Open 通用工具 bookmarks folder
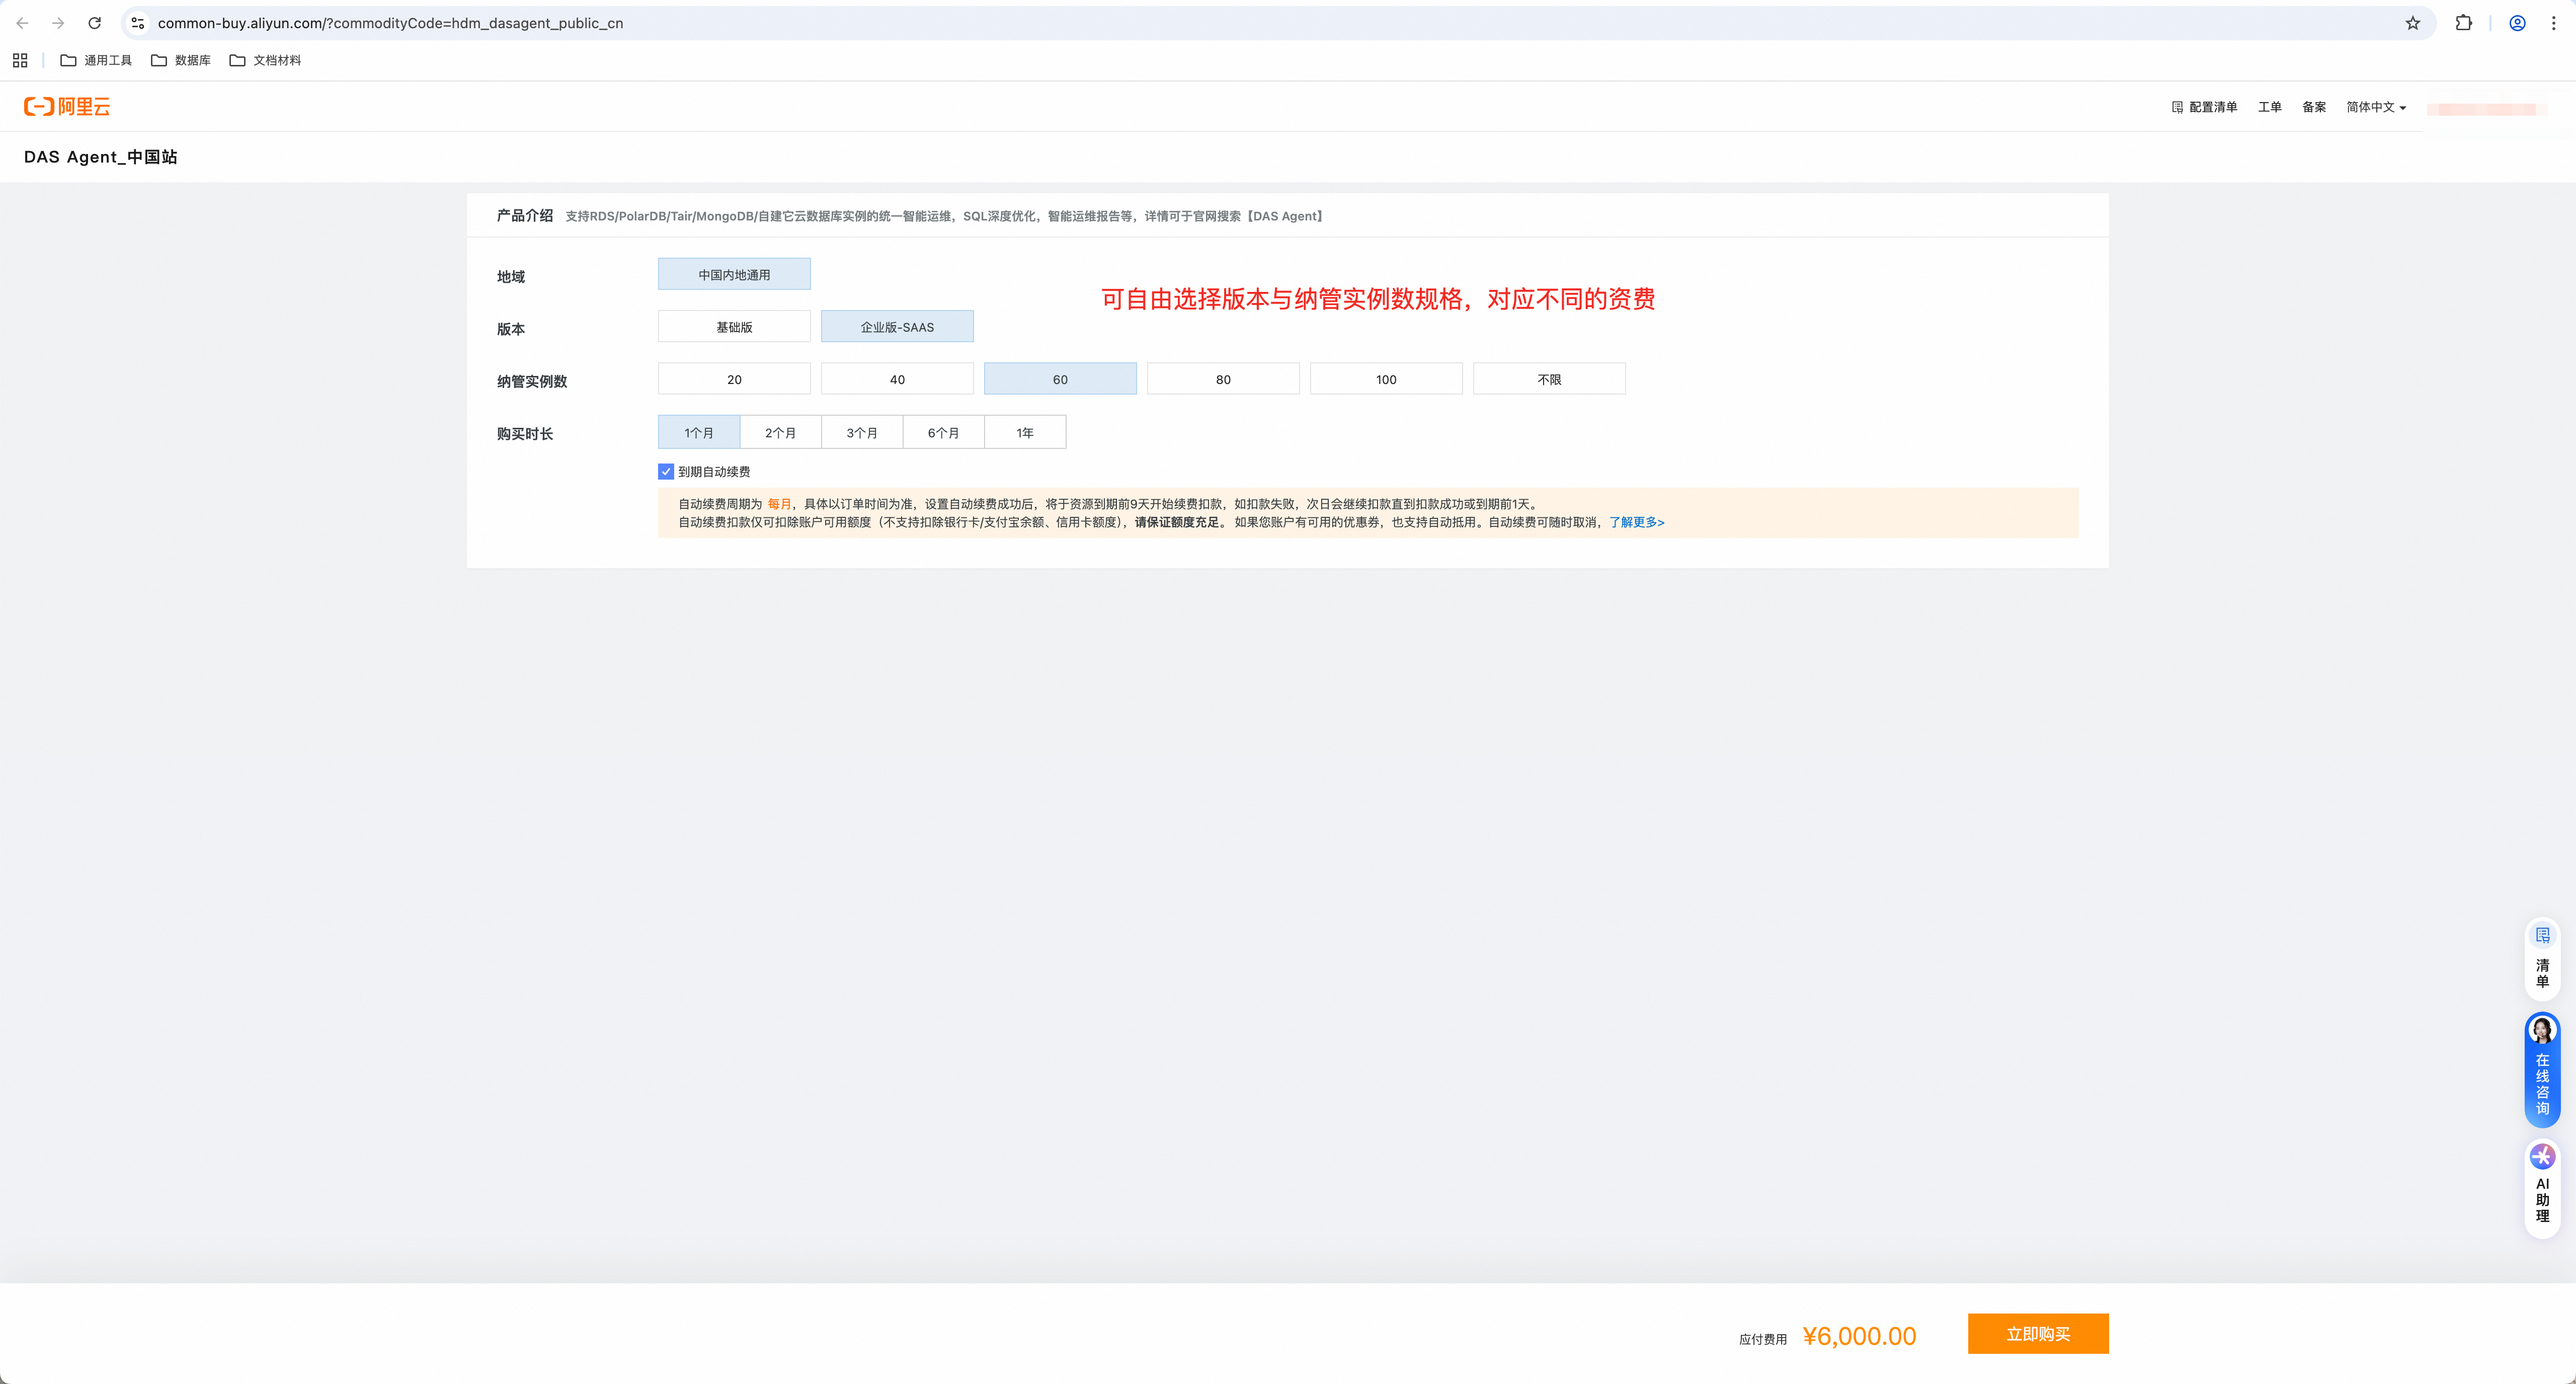 click(96, 60)
